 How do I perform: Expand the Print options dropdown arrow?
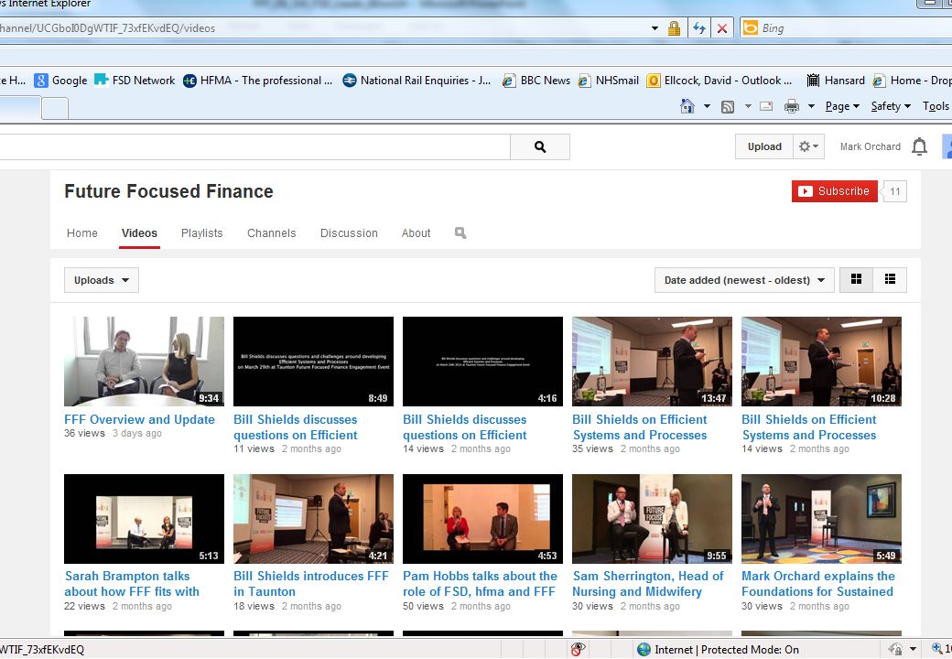[811, 107]
